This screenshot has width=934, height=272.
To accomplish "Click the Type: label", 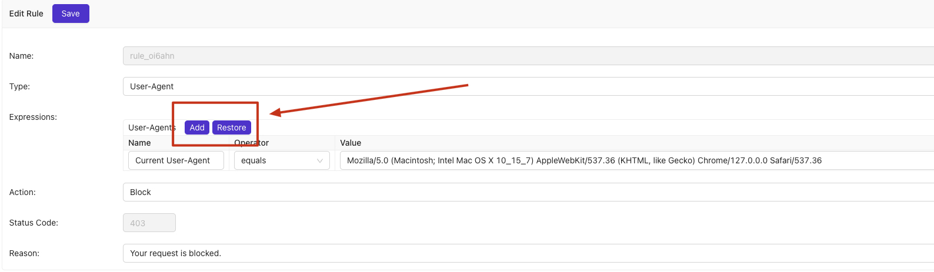I will click(19, 86).
